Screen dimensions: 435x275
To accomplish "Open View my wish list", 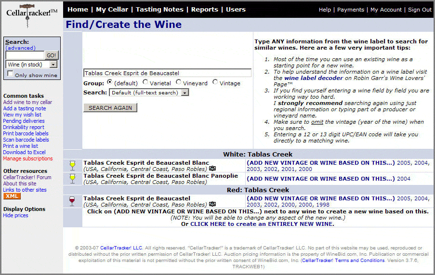I will tap(22, 115).
